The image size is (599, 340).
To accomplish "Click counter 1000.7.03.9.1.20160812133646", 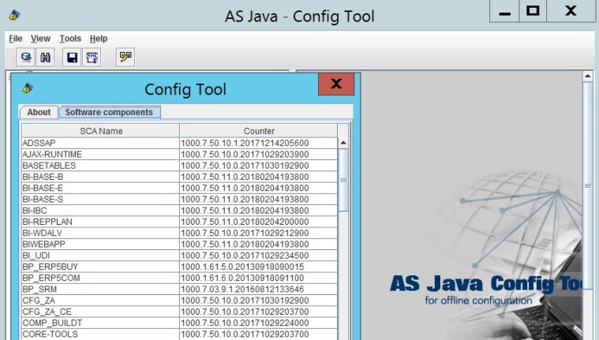I will pos(242,290).
